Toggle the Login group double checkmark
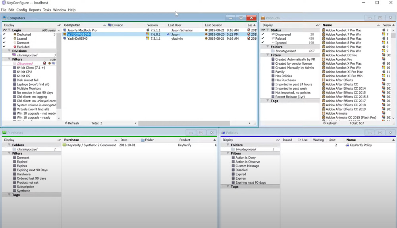Image resolution: width=397 pixels, height=228 pixels. tap(4, 30)
